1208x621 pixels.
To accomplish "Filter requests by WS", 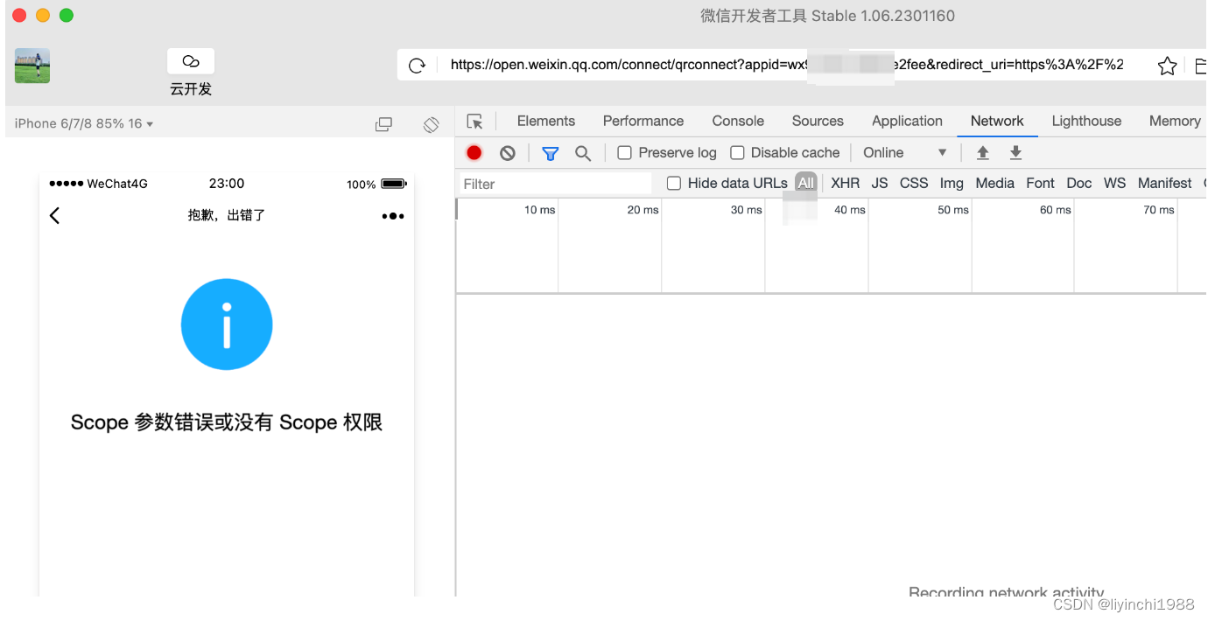I will tap(1114, 183).
